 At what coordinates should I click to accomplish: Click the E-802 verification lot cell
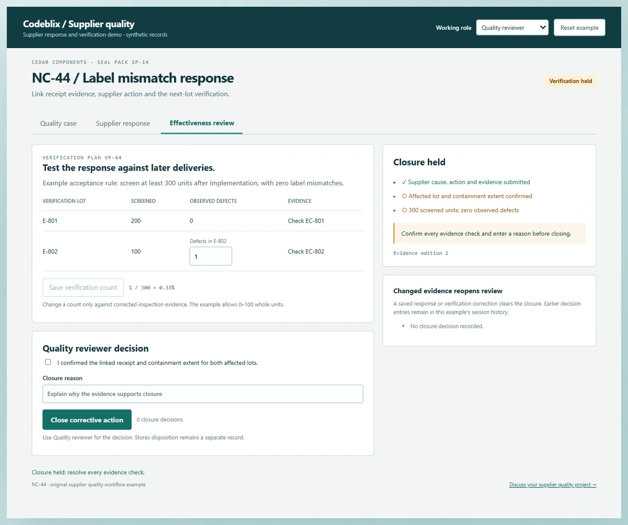coord(50,251)
